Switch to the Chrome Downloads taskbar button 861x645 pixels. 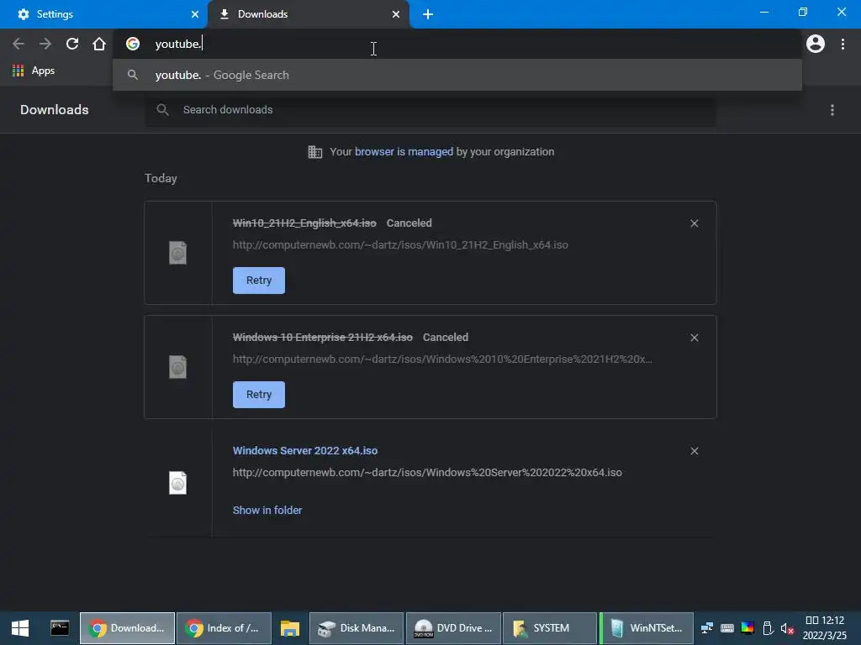tap(128, 628)
